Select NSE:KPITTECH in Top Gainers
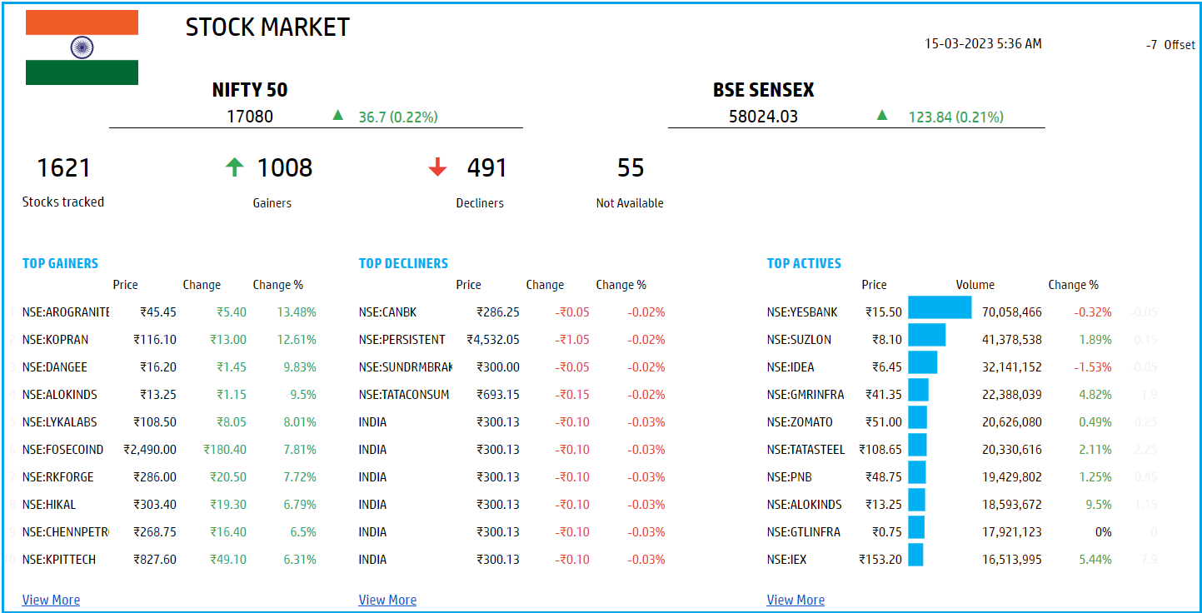The height and width of the screenshot is (613, 1202). [x=59, y=560]
